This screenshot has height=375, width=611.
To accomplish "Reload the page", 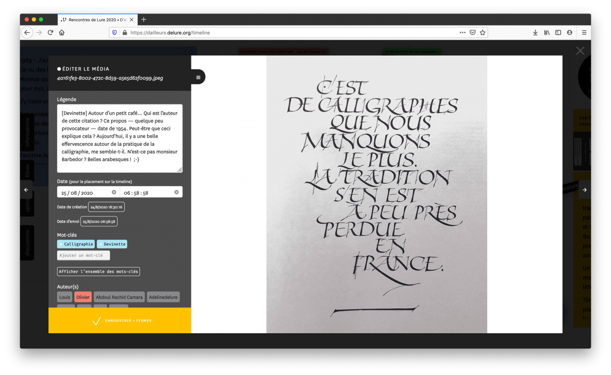I will (x=50, y=32).
